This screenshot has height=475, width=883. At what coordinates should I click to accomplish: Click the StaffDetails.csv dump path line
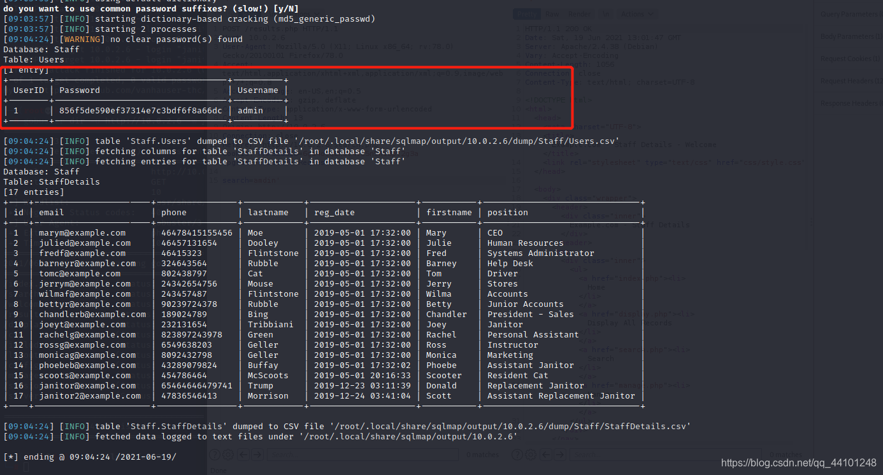tap(347, 427)
